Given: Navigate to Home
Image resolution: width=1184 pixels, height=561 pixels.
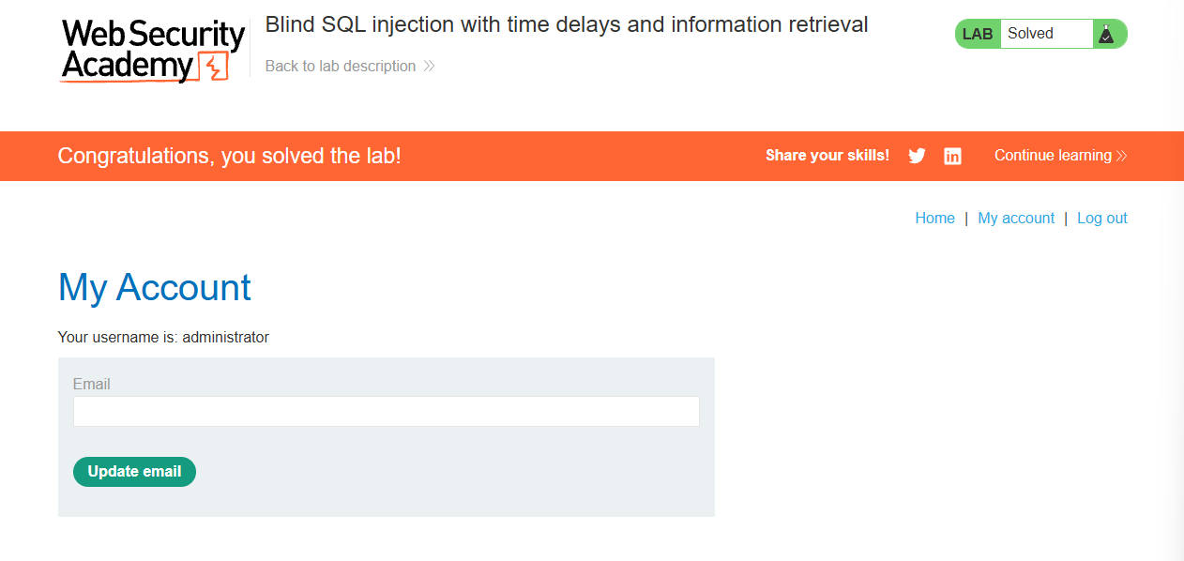Looking at the screenshot, I should pos(934,218).
